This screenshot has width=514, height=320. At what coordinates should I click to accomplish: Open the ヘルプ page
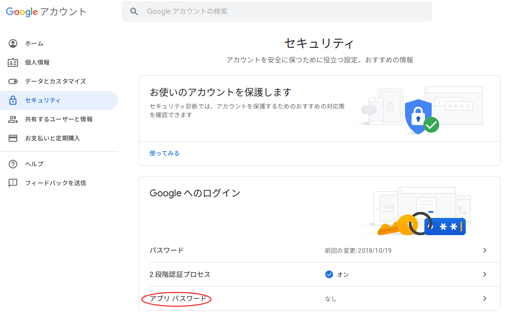tap(59, 164)
